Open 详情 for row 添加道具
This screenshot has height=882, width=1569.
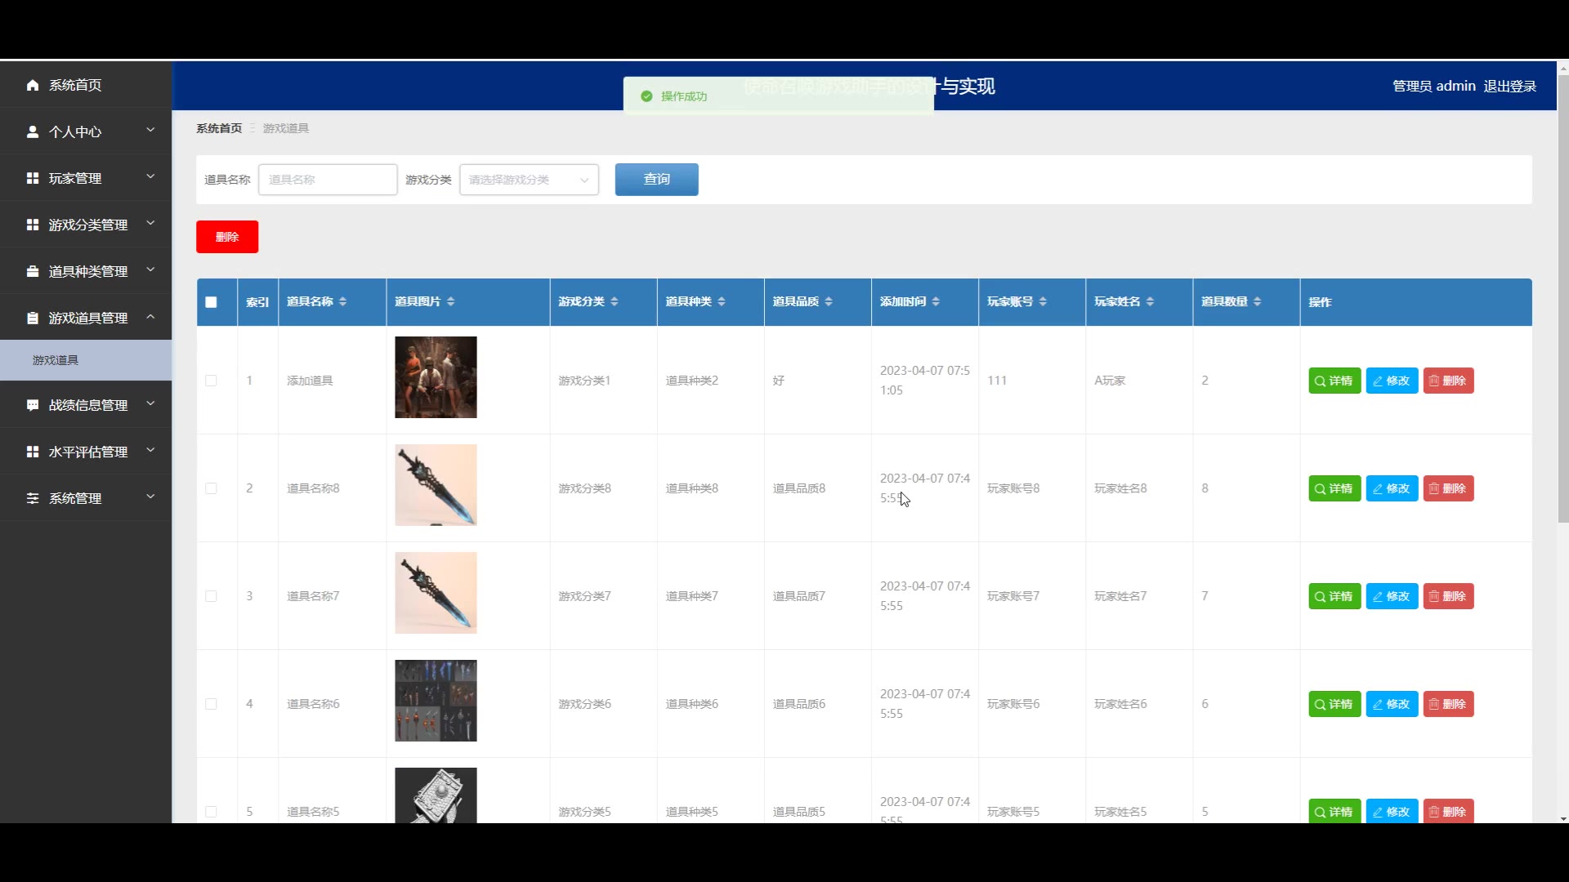(x=1334, y=381)
